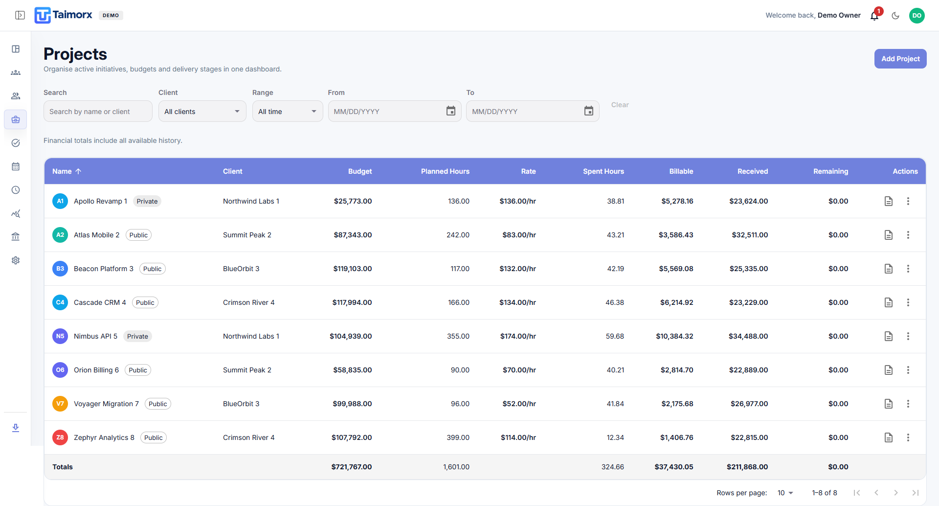Viewport: 939px width, 506px height.
Task: Open the projects briefcase sidebar icon
Action: point(16,119)
